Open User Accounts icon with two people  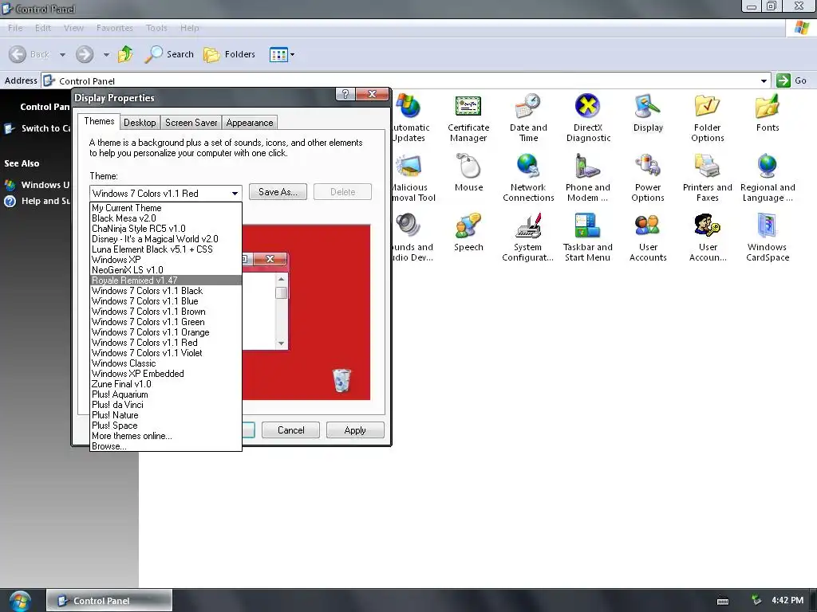(x=648, y=237)
